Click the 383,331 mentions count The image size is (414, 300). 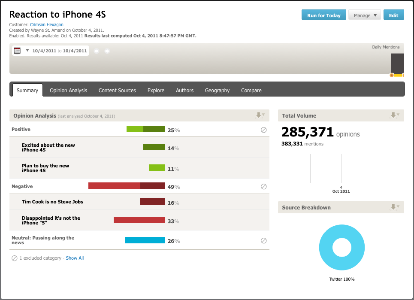coord(302,144)
